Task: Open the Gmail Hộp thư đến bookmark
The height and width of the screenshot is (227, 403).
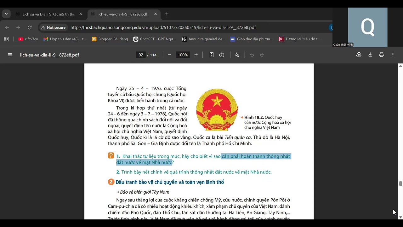Action: (x=65, y=39)
